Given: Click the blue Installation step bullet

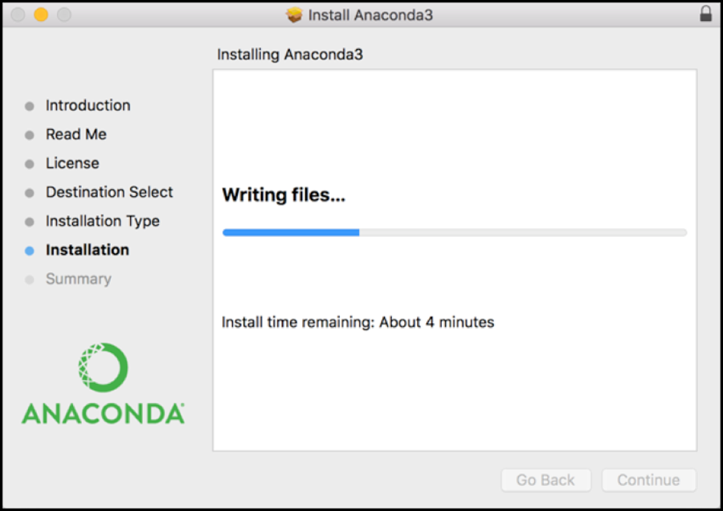Looking at the screenshot, I should tap(30, 250).
